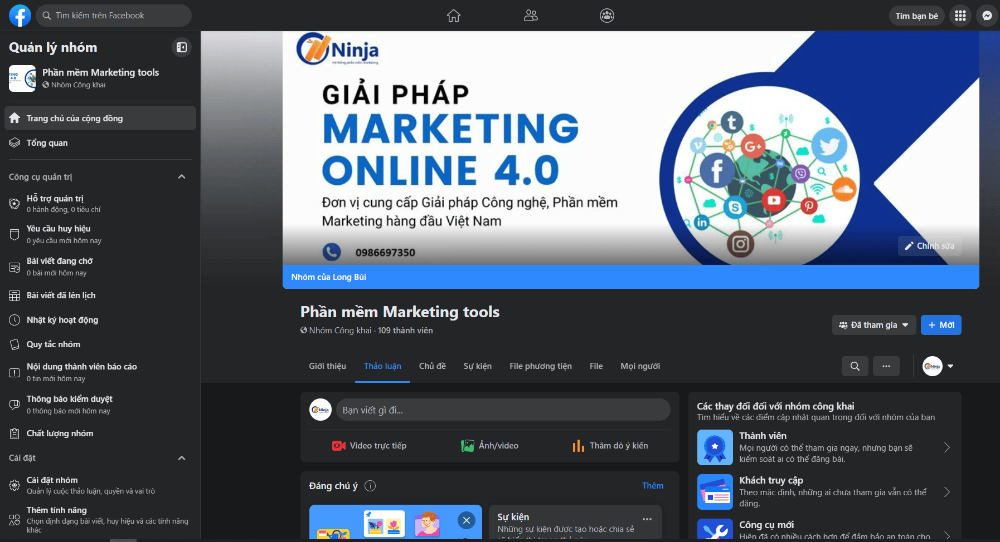Click the Nhật ký hoạt động clock icon

click(x=14, y=320)
